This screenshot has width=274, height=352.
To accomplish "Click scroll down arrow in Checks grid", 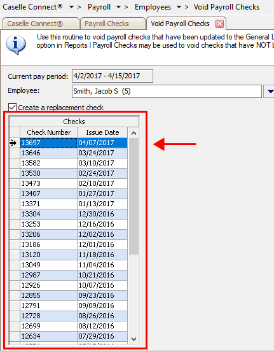I will 134,339.
